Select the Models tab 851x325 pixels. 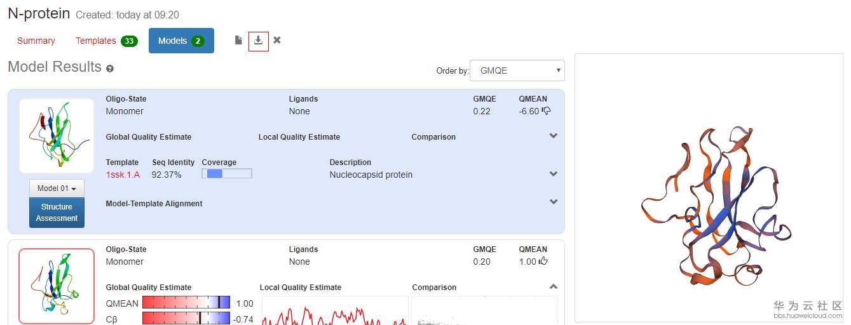pos(181,41)
